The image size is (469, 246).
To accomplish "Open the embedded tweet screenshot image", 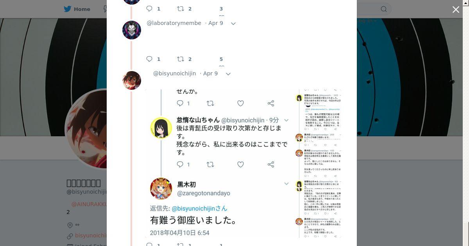I will tap(243, 164).
